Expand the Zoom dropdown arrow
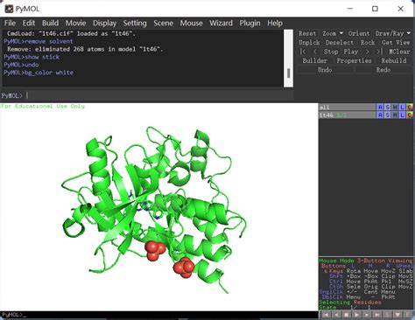 341,33
